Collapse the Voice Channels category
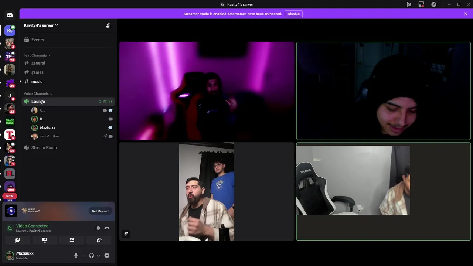The height and width of the screenshot is (266, 473). tap(38, 93)
